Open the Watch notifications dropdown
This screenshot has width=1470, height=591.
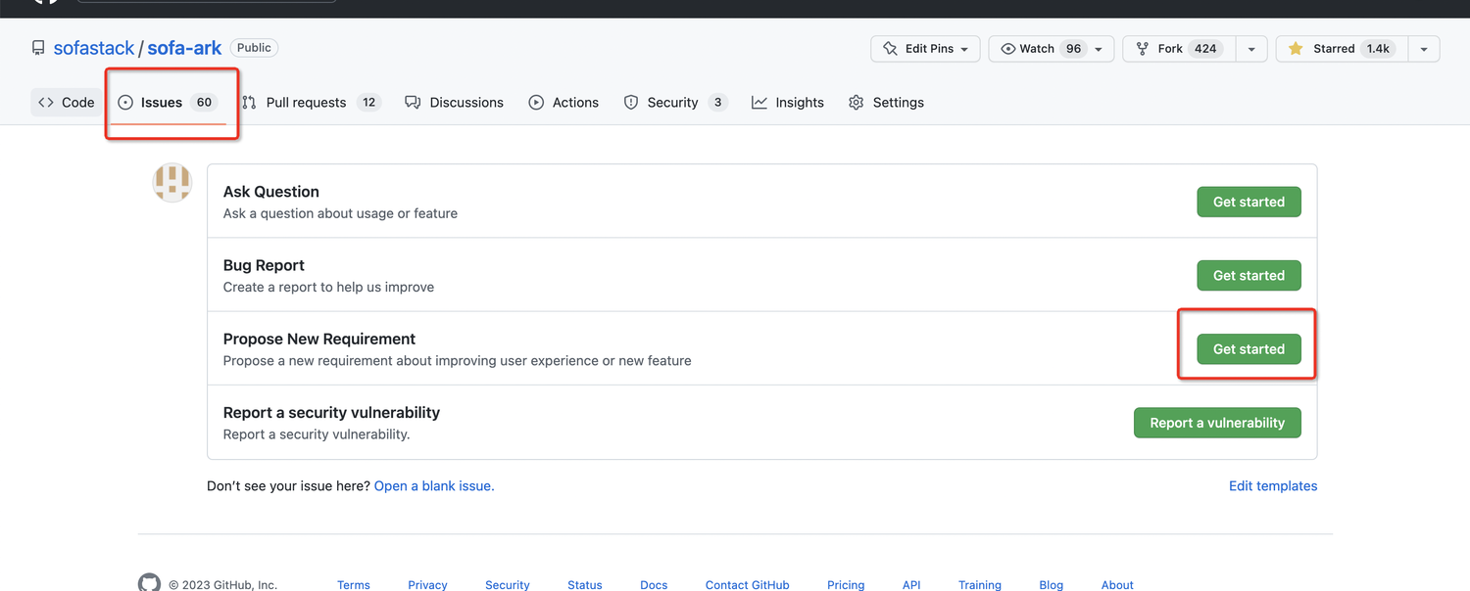tap(1051, 48)
